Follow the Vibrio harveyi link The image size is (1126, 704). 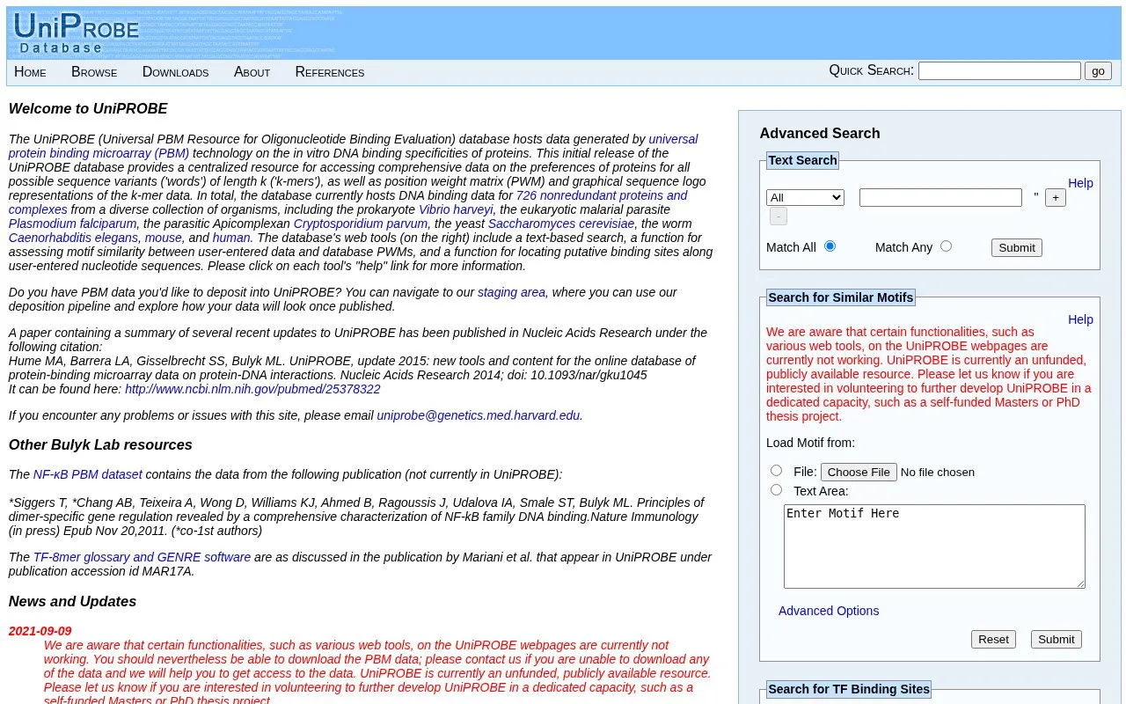click(x=456, y=209)
